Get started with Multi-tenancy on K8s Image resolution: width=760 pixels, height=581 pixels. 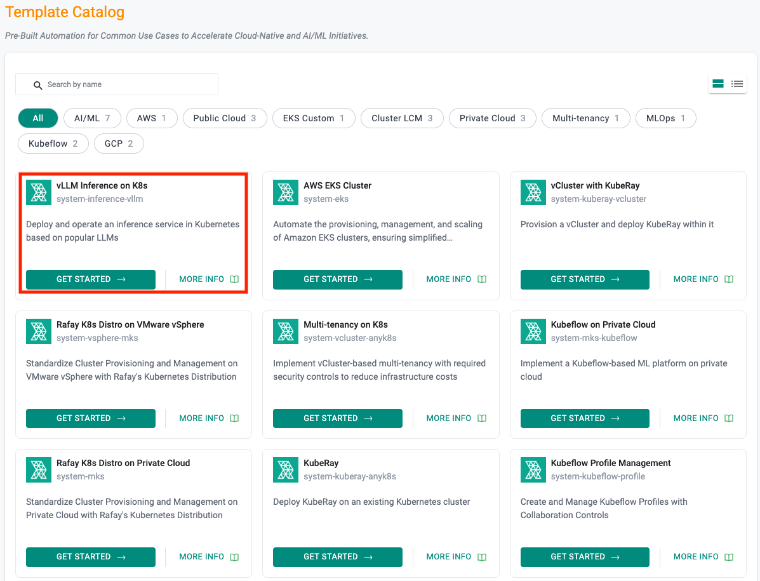[x=337, y=418]
